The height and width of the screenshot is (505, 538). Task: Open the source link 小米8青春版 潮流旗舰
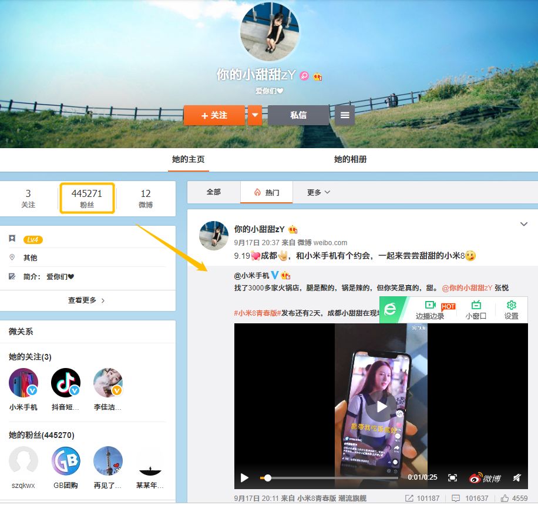tap(332, 498)
